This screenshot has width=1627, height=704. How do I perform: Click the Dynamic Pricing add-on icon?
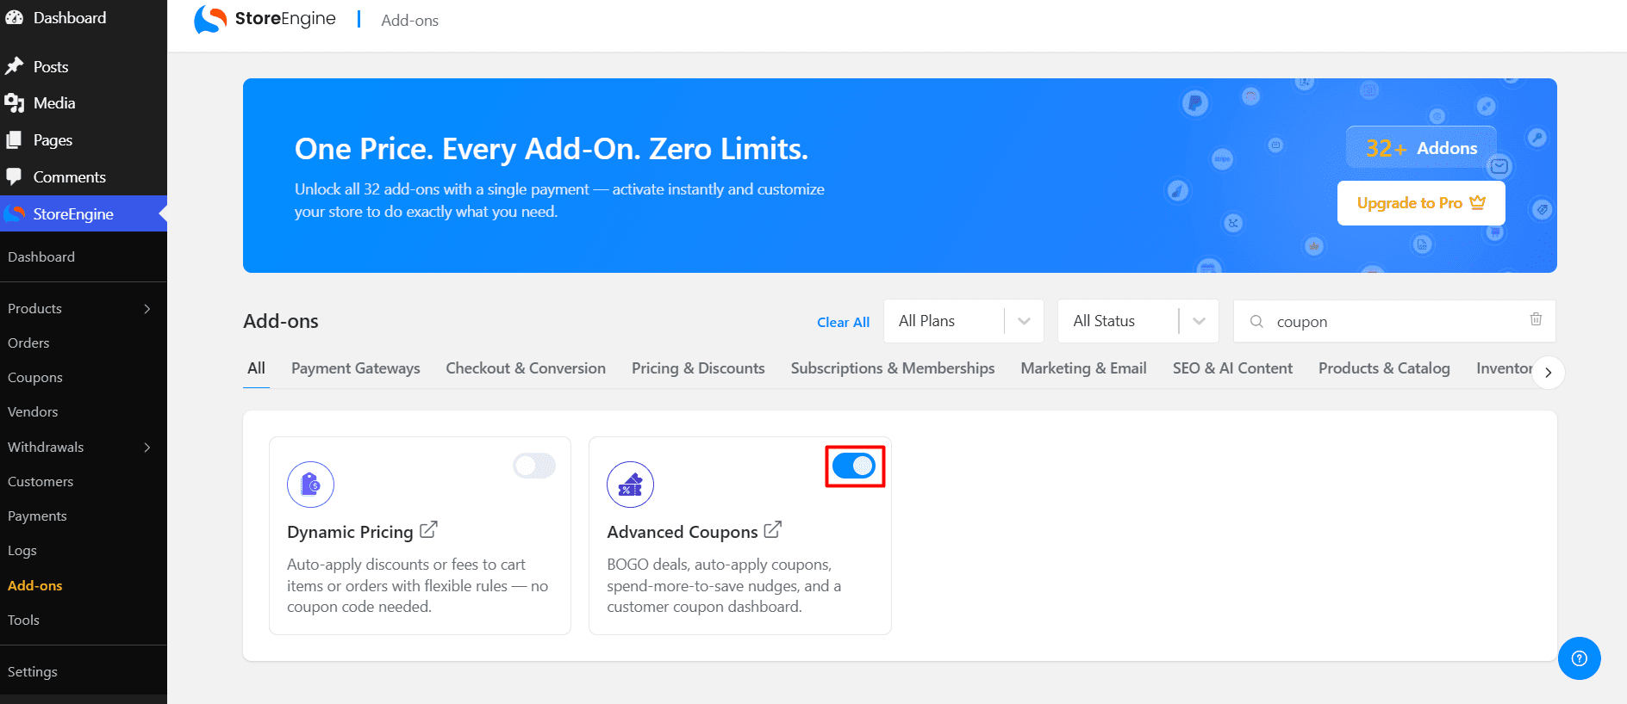click(x=310, y=485)
